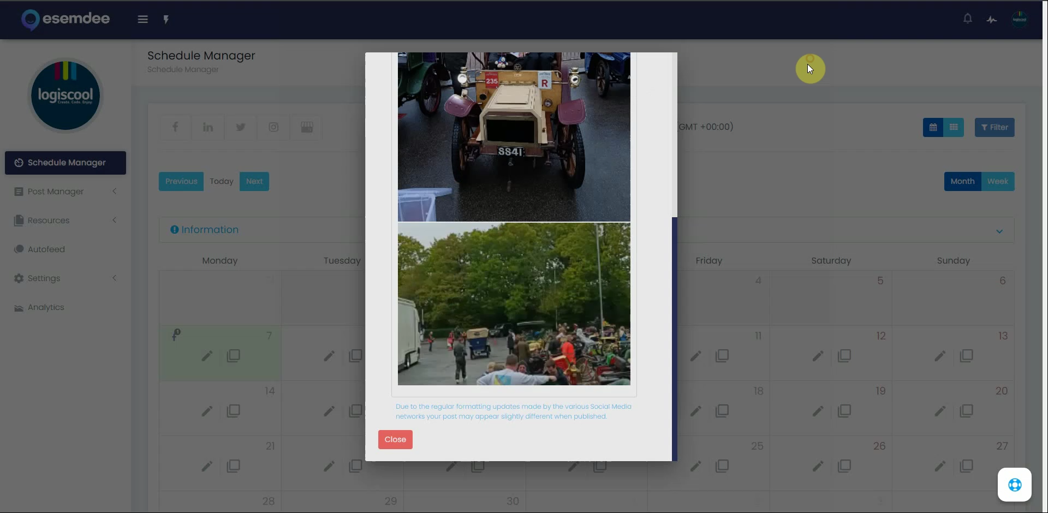Open Analytics in sidebar
This screenshot has width=1048, height=513.
65,307
